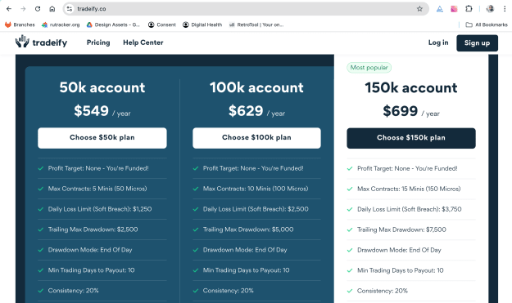Reload the tradeify.co page
This screenshot has height=303, width=512.
[38, 9]
